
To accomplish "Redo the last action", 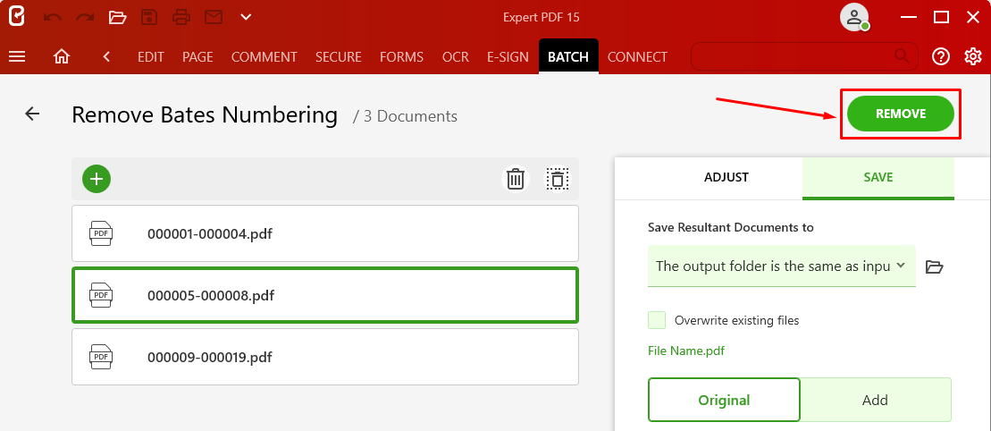I will (x=85, y=18).
